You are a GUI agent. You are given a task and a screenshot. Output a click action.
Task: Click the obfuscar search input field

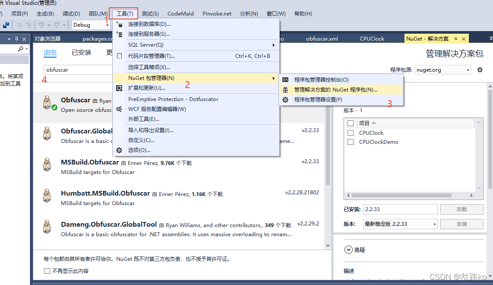point(78,70)
